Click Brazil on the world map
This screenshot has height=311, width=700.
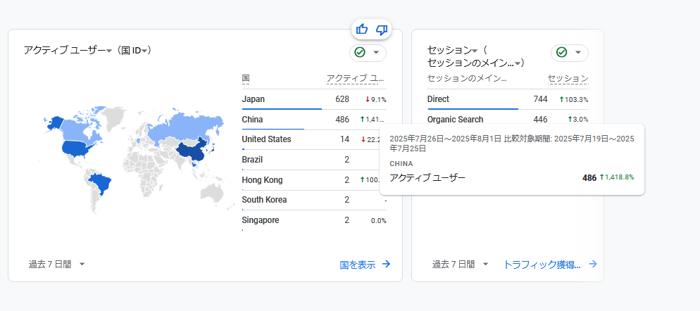[101, 184]
